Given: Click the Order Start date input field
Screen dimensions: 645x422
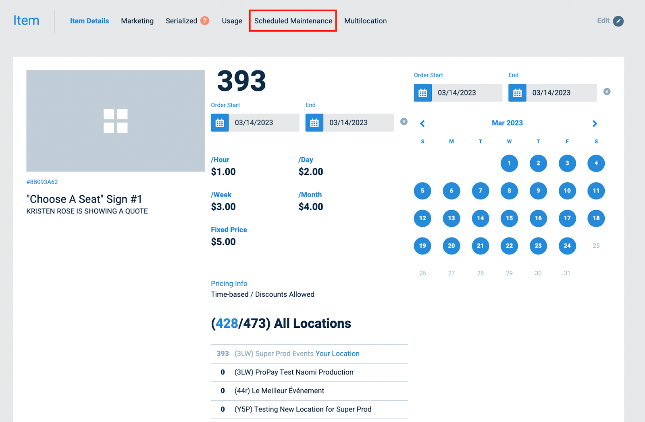Looking at the screenshot, I should (264, 122).
